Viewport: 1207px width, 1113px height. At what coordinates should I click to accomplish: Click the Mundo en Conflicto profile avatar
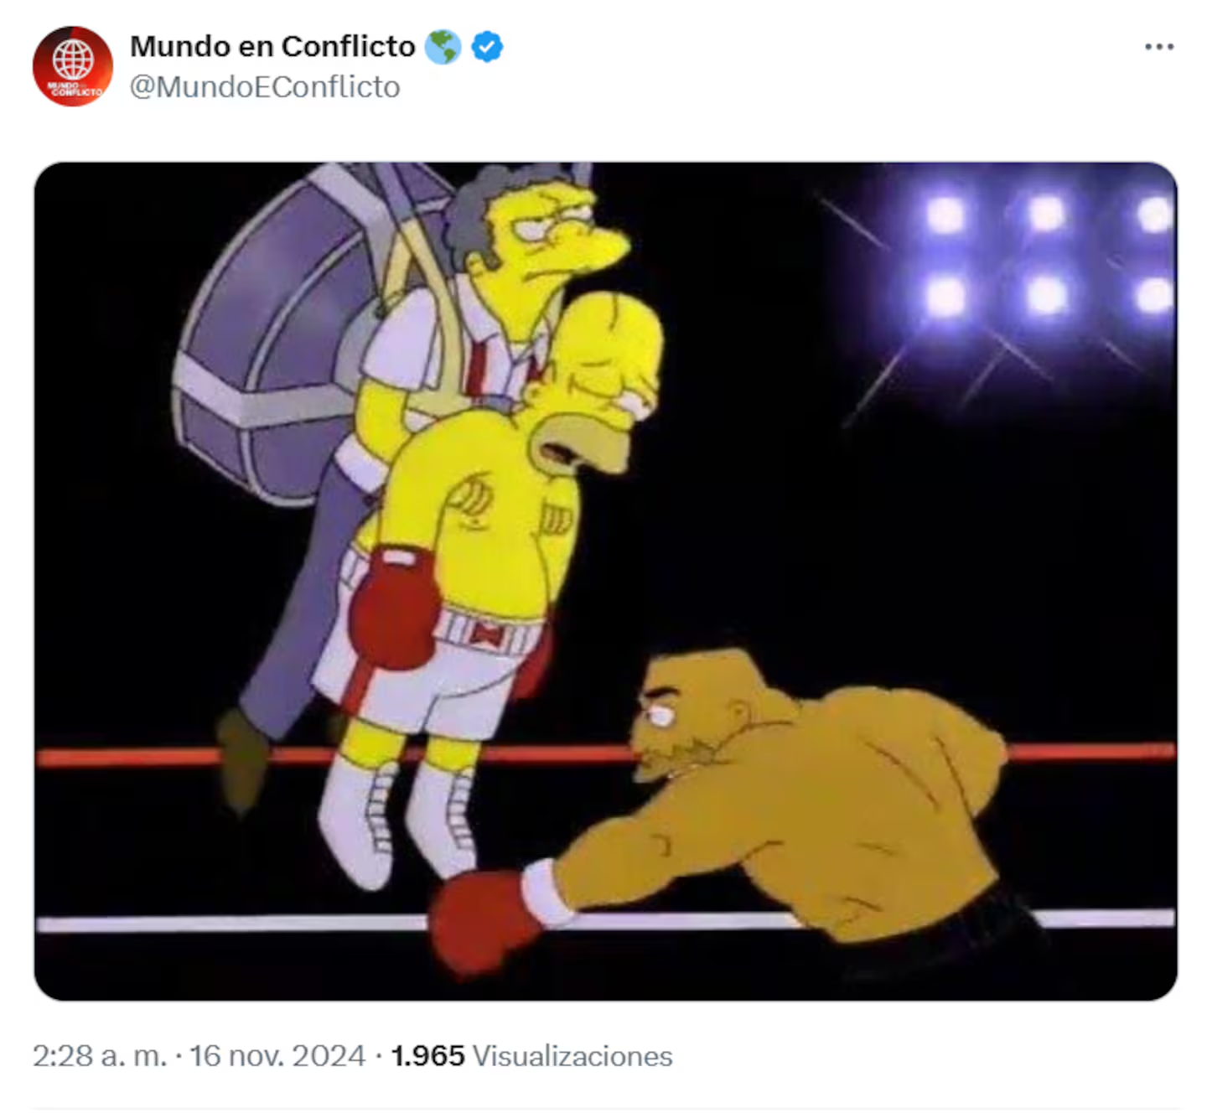point(73,66)
